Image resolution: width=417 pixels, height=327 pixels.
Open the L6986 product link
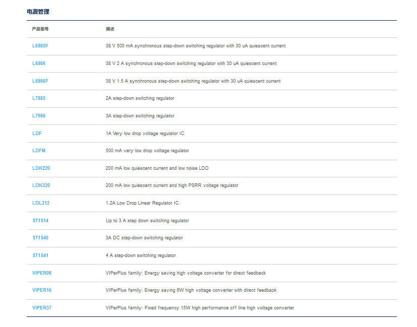point(39,63)
